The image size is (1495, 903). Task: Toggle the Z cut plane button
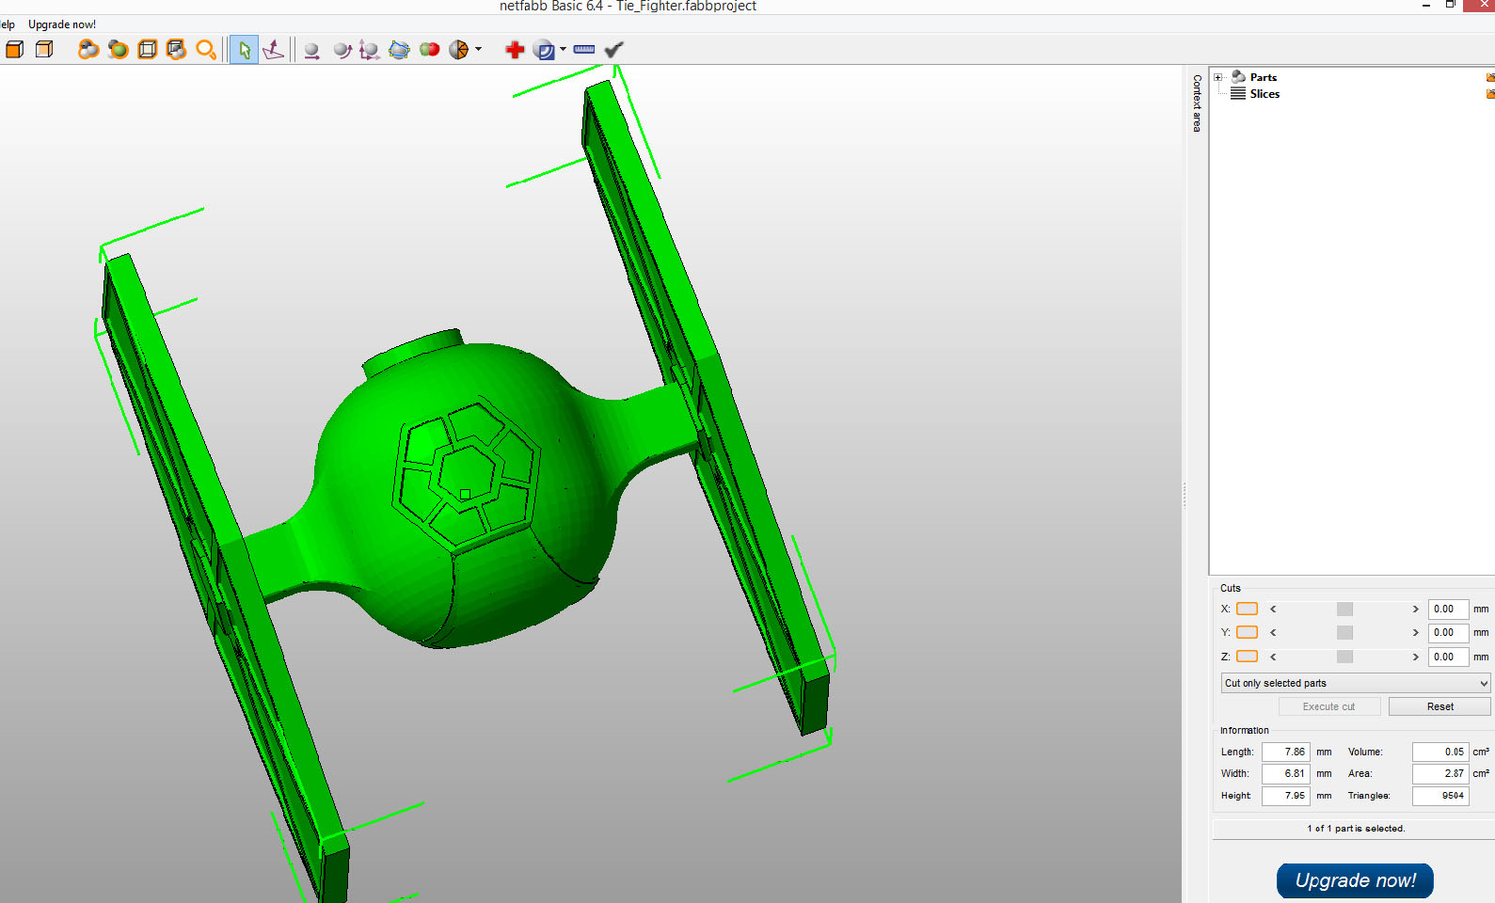tap(1247, 657)
